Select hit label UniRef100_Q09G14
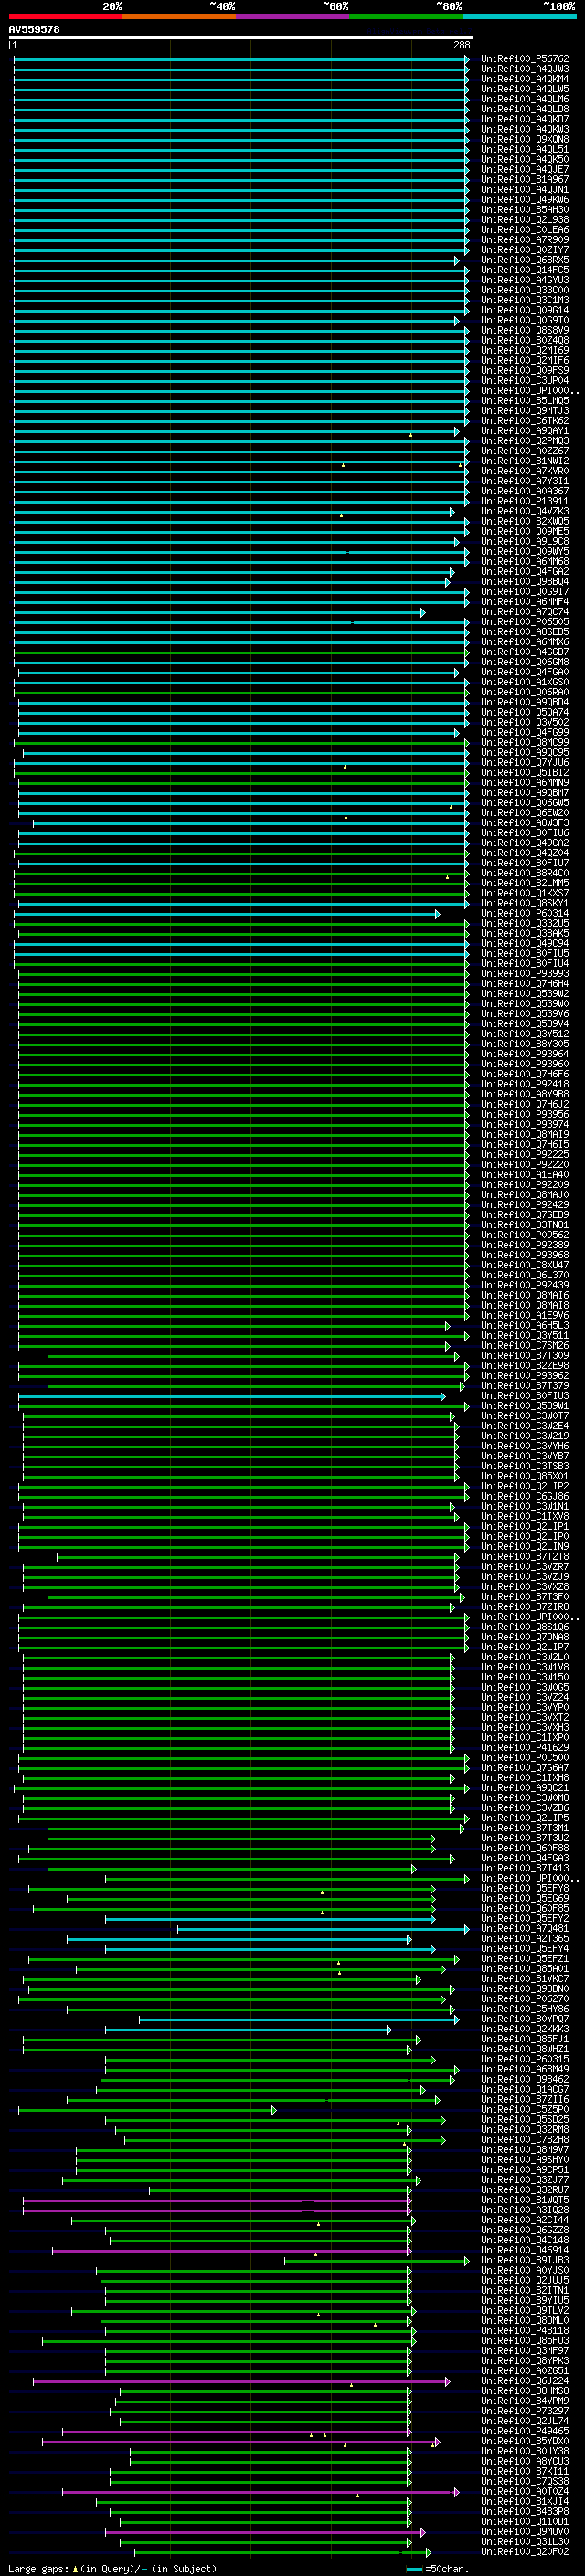 click(525, 310)
